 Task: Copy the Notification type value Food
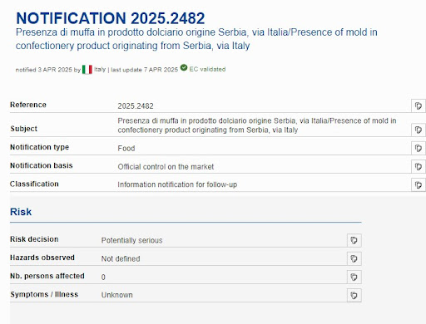[419, 148]
